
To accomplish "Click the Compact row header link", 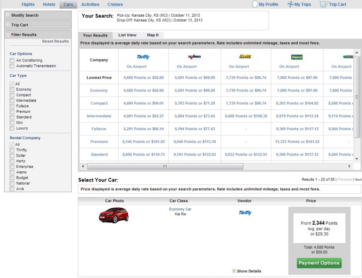I will (99, 103).
